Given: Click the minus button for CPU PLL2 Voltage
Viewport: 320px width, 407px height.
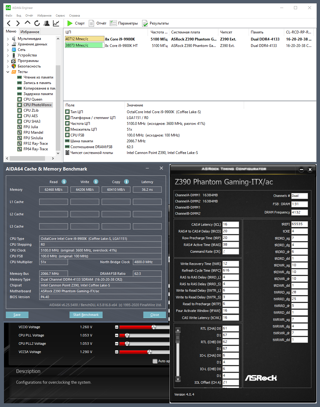Looking at the screenshot, I should (x=116, y=344).
